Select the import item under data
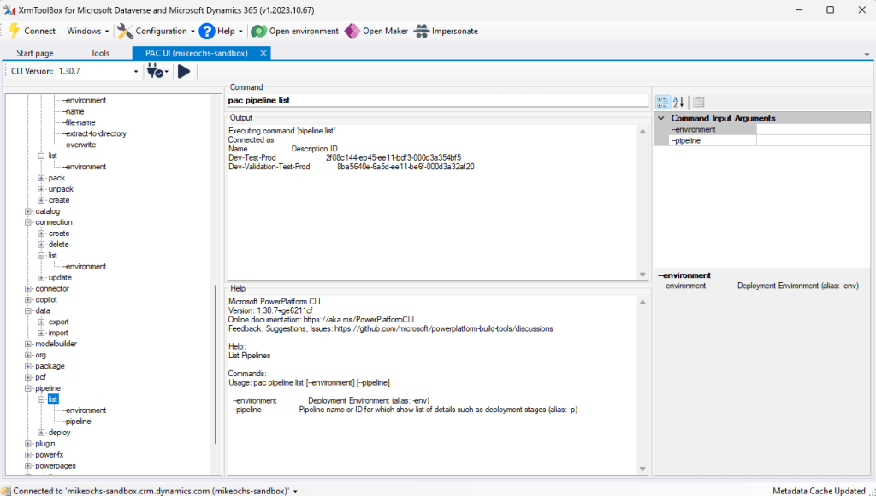This screenshot has width=876, height=496. 58,333
